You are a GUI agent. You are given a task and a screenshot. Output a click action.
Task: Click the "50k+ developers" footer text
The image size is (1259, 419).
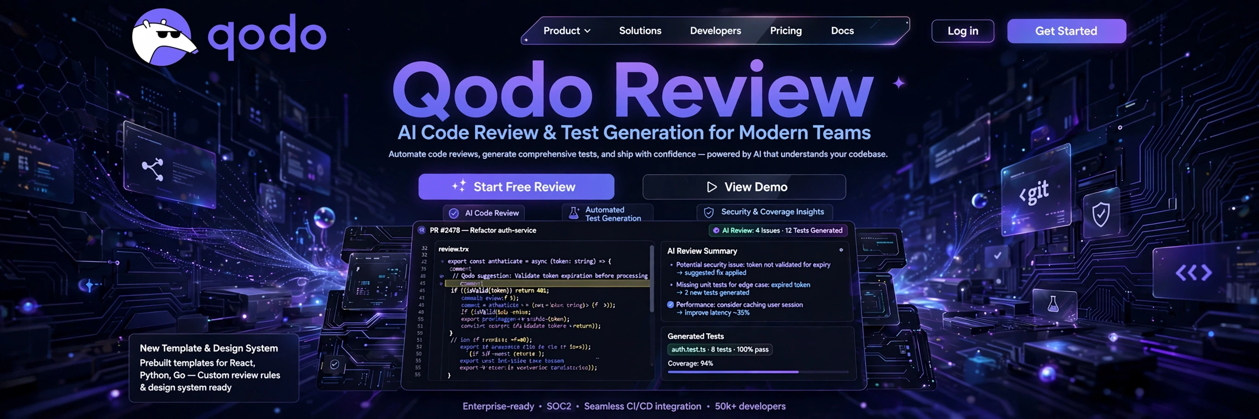(750, 406)
